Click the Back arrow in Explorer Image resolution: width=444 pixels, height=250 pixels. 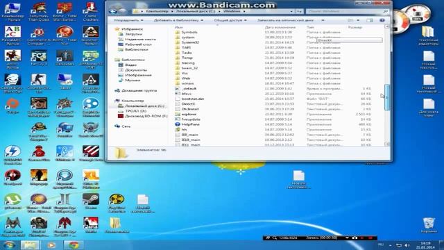[x=113, y=11]
